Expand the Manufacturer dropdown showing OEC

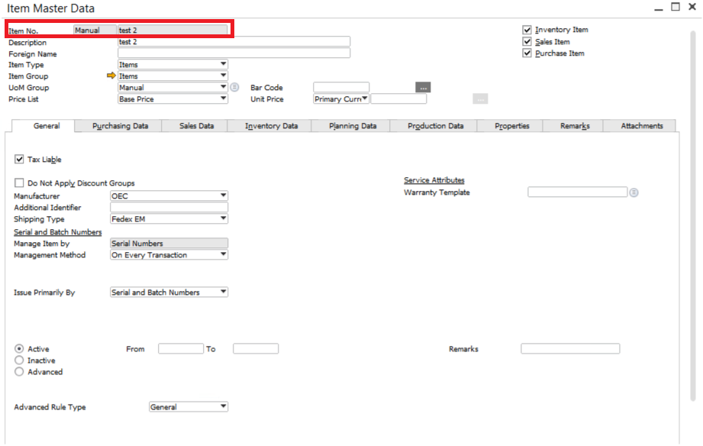click(223, 196)
